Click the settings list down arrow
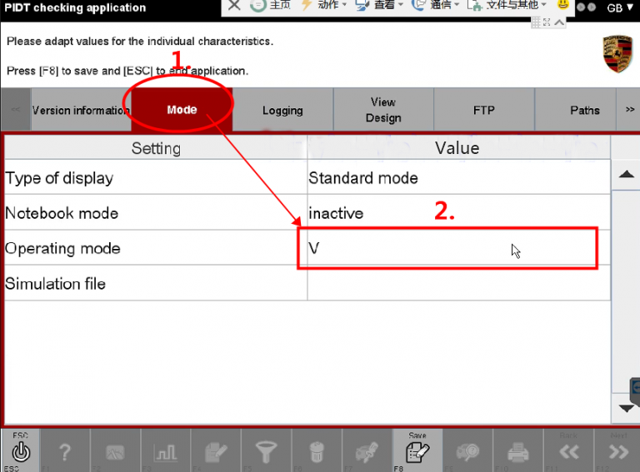This screenshot has width=640, height=472. tap(626, 408)
